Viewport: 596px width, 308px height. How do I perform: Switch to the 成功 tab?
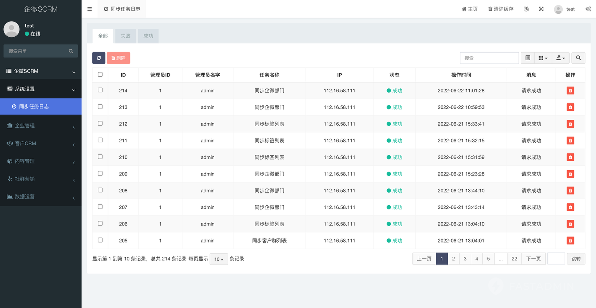(x=148, y=36)
